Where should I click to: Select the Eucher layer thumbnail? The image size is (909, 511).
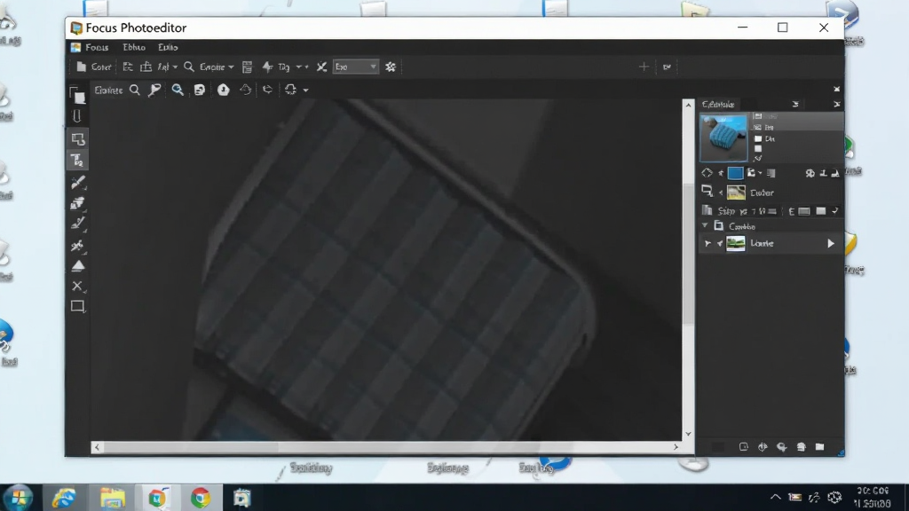736,193
